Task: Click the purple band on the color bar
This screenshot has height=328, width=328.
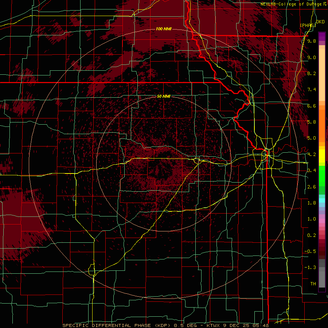Action: click(322, 37)
